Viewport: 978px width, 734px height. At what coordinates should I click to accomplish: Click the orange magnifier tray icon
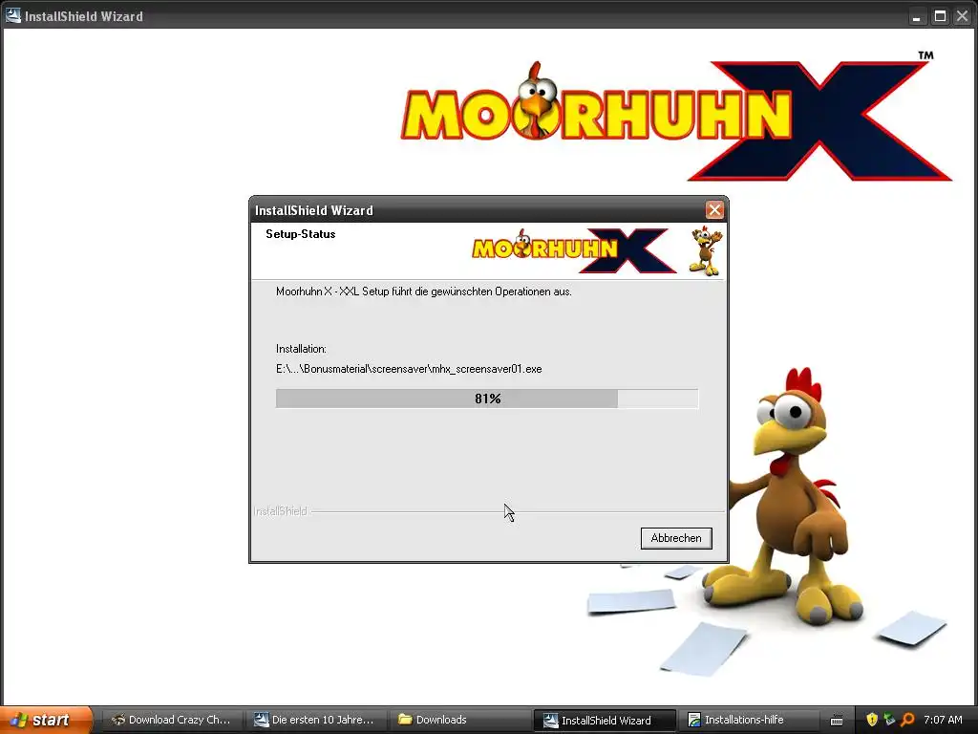point(907,720)
